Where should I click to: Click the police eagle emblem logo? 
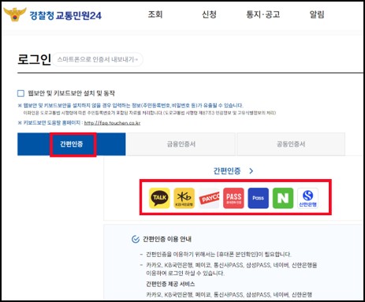coord(15,14)
